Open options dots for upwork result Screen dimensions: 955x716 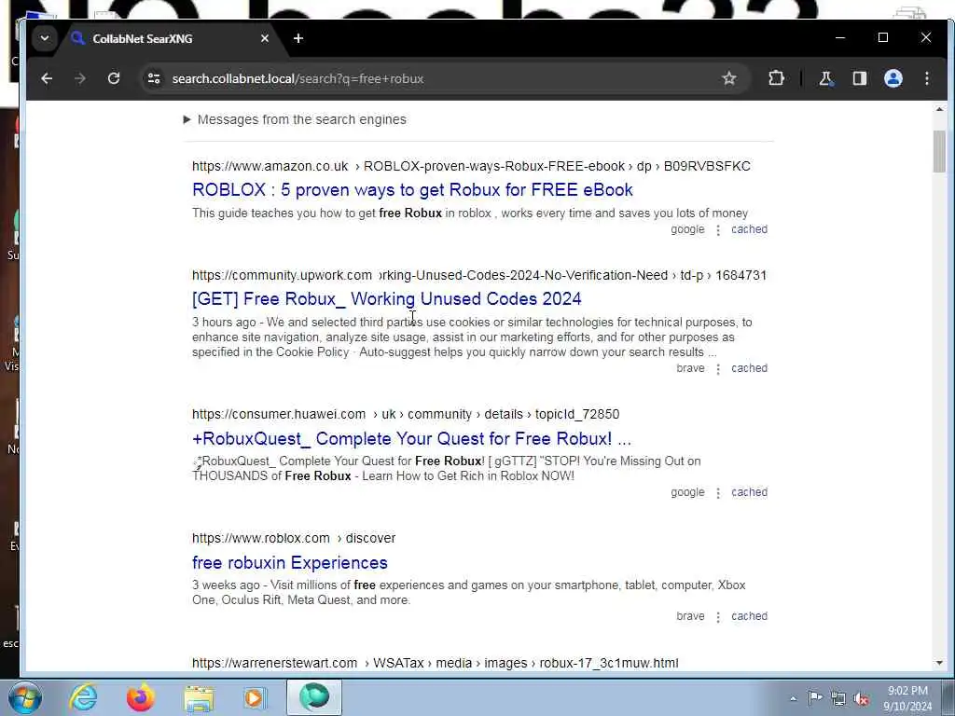718,369
